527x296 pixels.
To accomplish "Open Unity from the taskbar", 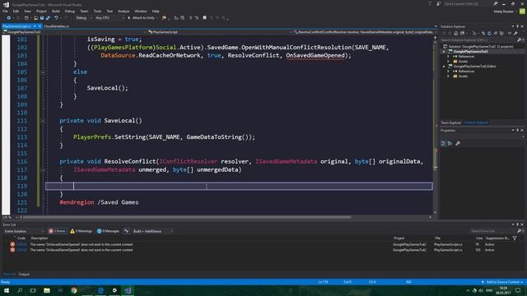I will (114, 290).
